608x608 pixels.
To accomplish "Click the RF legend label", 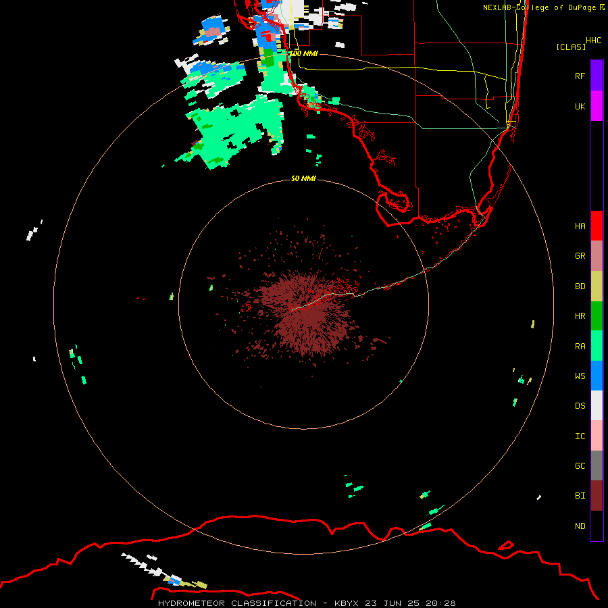I will tap(580, 76).
